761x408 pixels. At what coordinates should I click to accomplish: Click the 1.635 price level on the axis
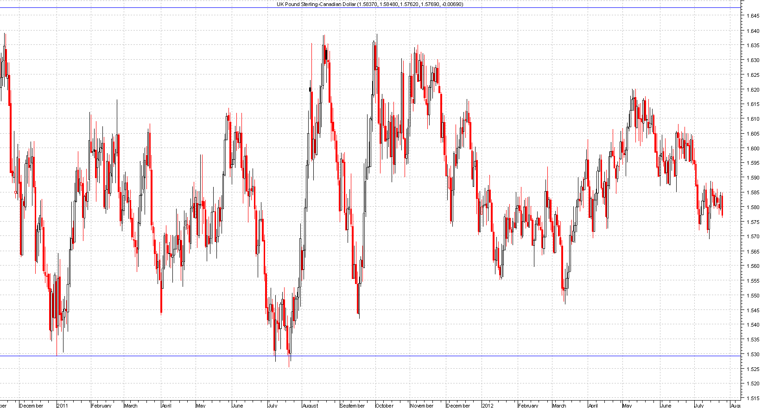tap(753, 45)
